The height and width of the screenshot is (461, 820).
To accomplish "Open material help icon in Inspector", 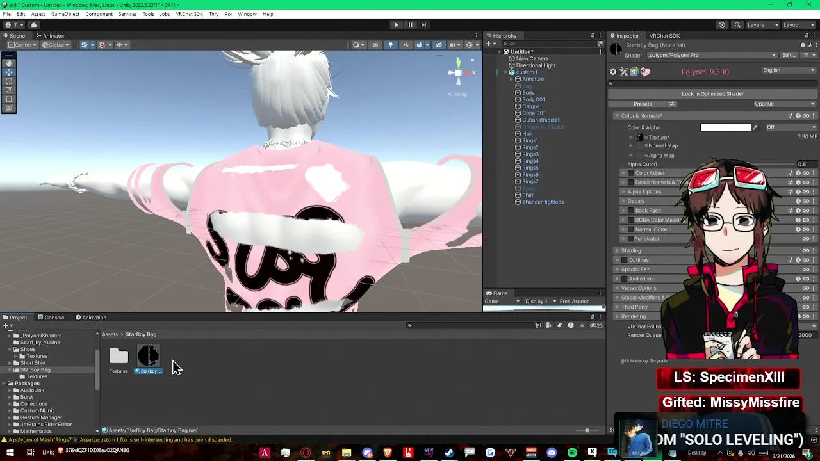I will pos(803,45).
